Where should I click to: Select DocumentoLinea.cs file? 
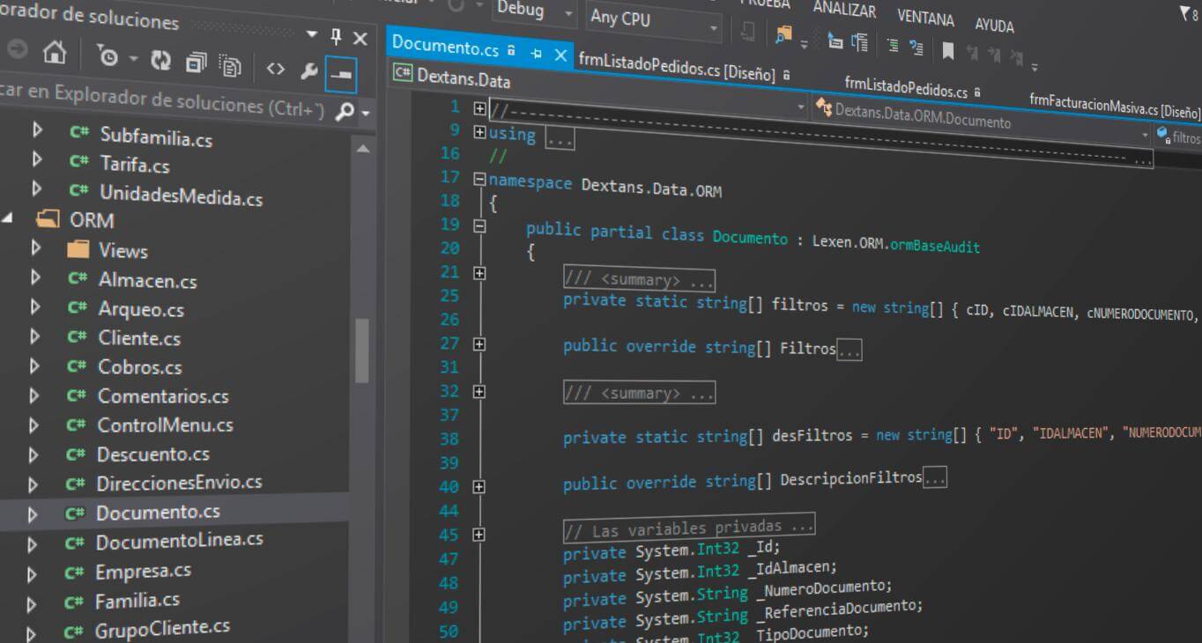[179, 540]
